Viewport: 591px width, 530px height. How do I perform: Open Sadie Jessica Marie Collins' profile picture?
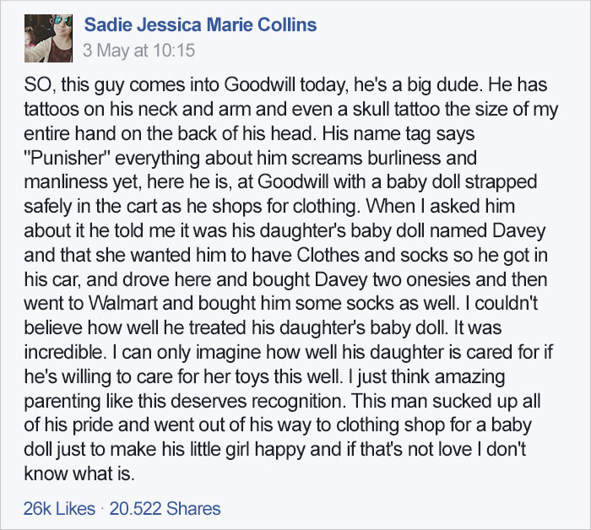pyautogui.click(x=48, y=38)
